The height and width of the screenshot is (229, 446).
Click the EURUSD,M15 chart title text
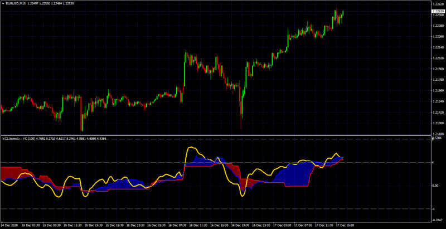tap(14, 3)
